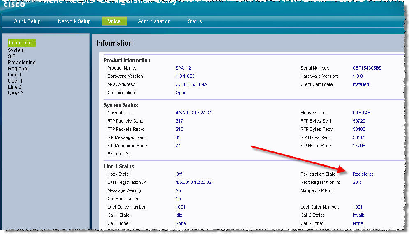Click Hook State value Off

tap(179, 174)
